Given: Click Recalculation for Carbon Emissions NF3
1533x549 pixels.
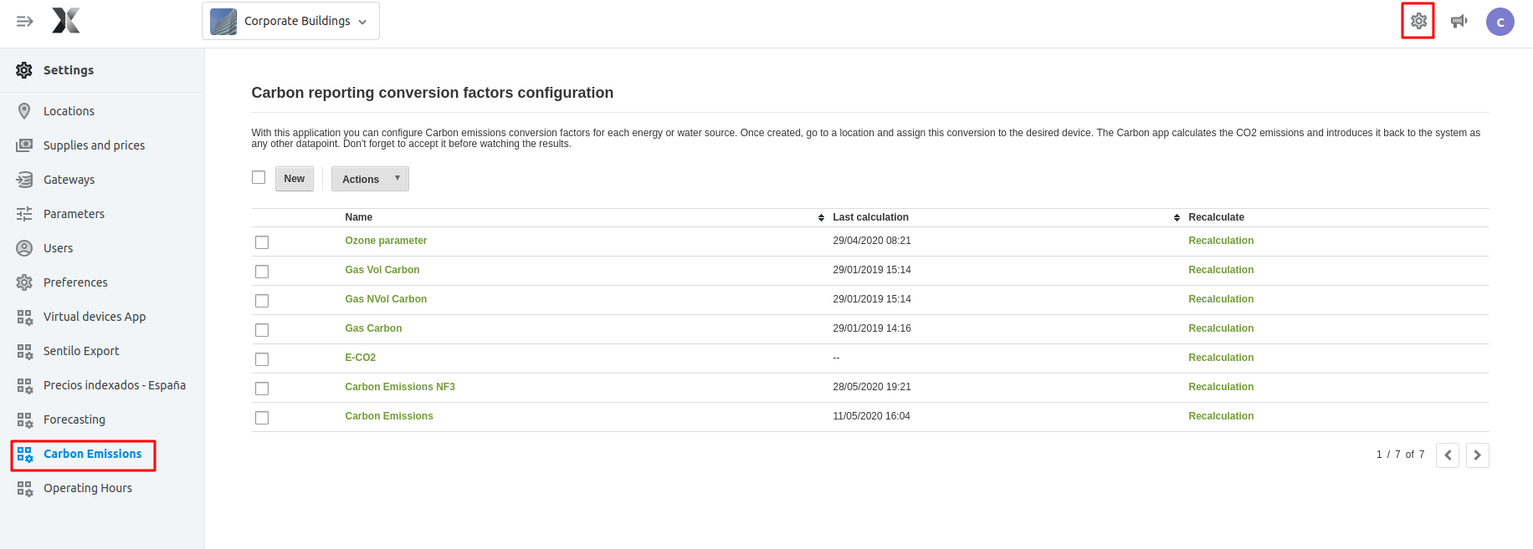Looking at the screenshot, I should click(1221, 387).
